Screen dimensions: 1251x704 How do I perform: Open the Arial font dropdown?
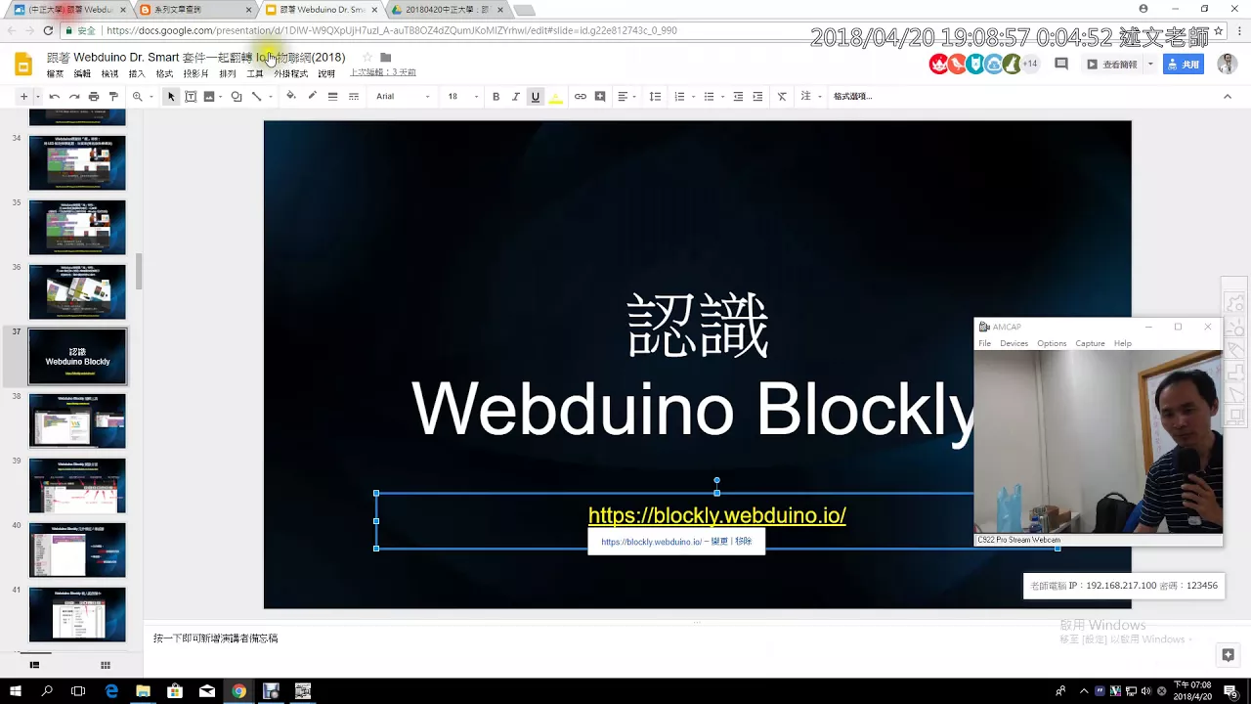click(404, 97)
